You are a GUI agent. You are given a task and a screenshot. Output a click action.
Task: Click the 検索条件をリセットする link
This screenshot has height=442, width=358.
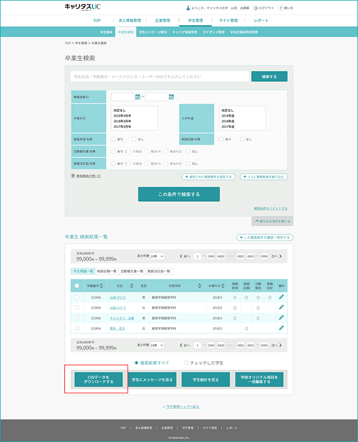coord(271,208)
